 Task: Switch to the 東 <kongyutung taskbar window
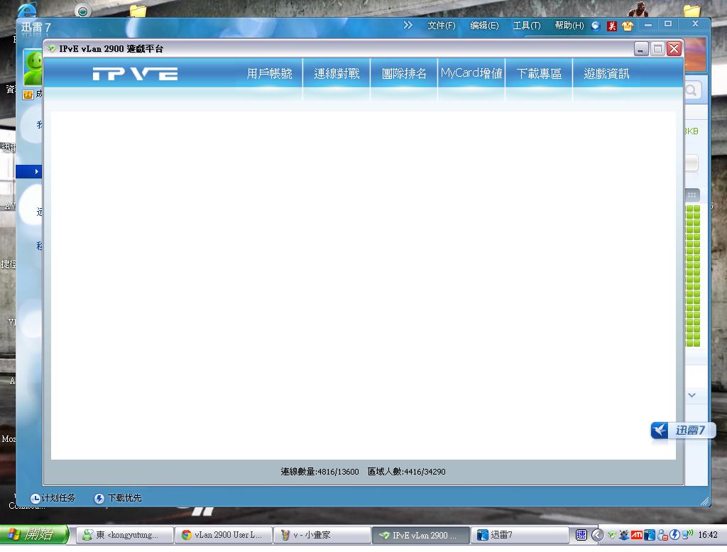[124, 535]
